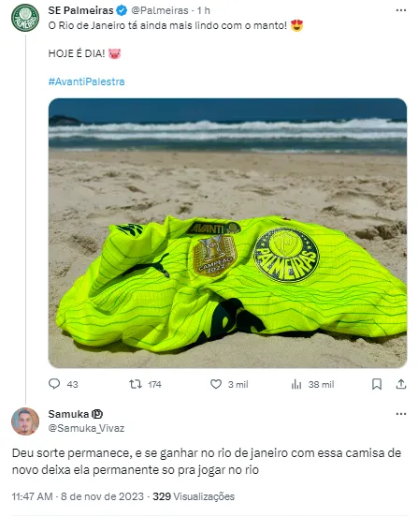
Task: Open the #AvantiPalestra hashtag link
Action: click(x=87, y=81)
